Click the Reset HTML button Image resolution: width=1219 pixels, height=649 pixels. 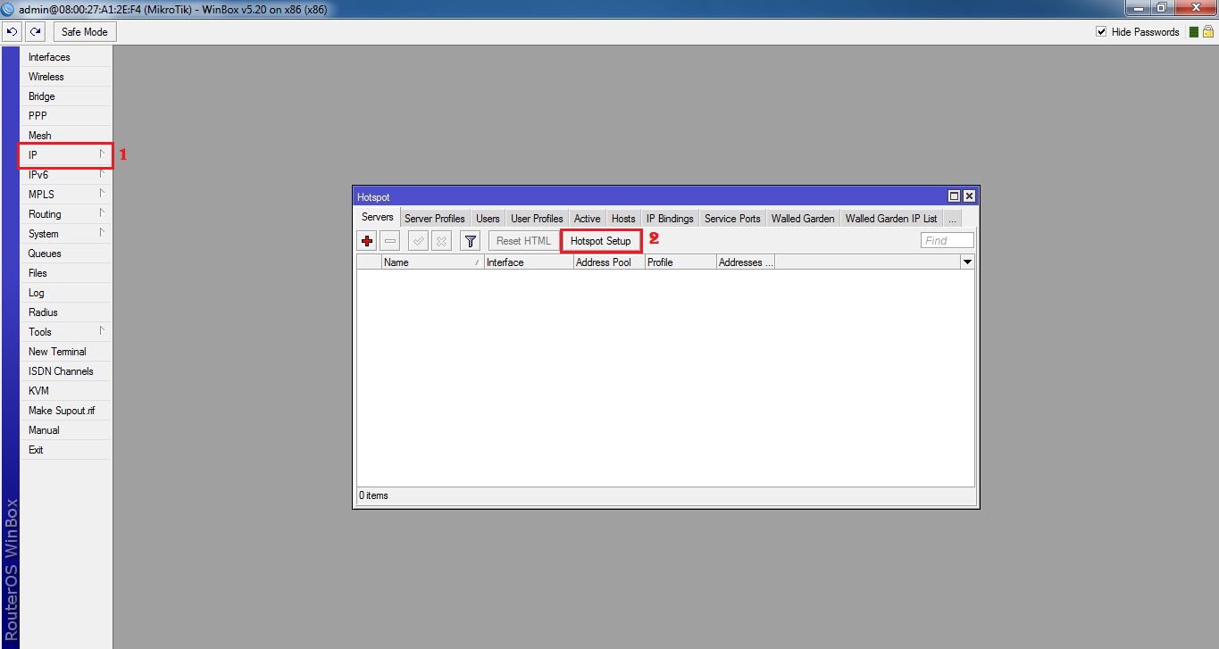click(522, 240)
